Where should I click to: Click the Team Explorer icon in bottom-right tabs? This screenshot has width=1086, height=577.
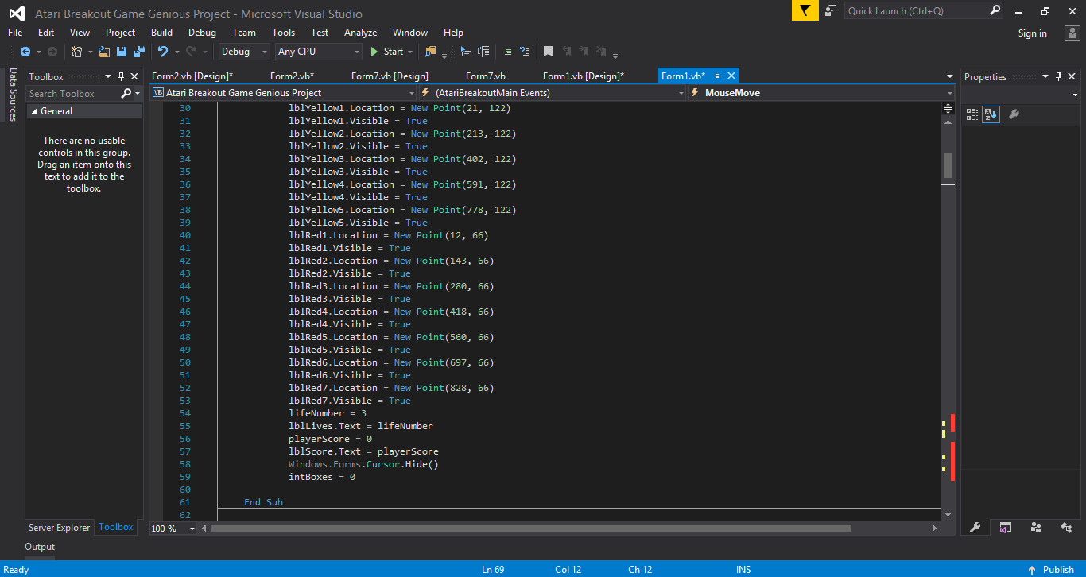coord(1036,527)
